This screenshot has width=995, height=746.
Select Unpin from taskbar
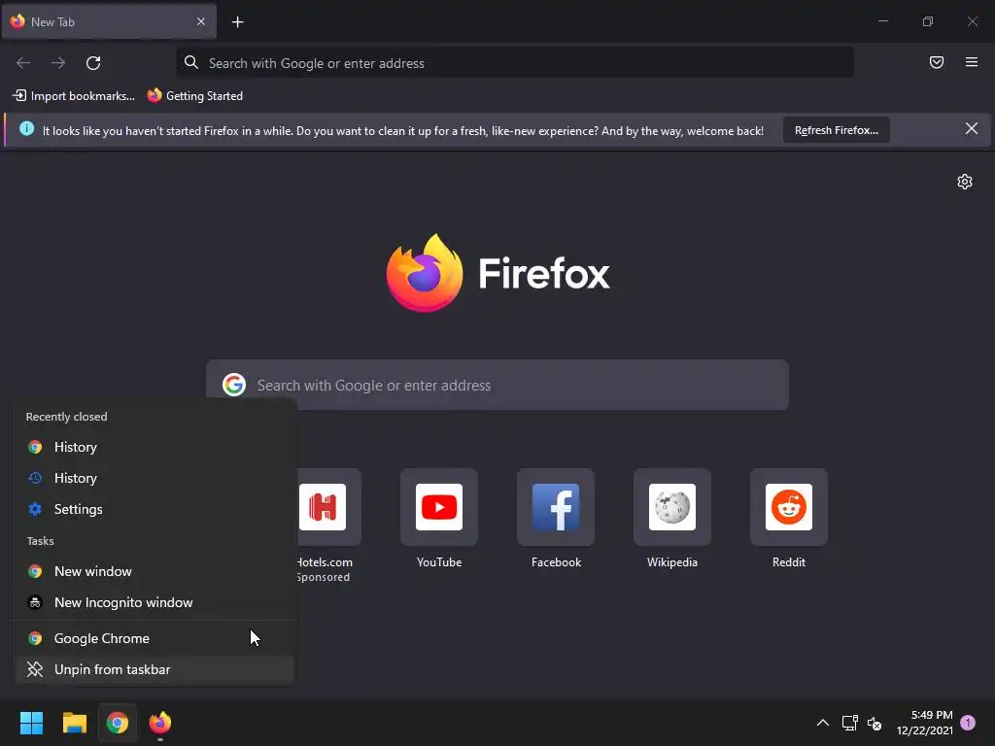pos(154,670)
